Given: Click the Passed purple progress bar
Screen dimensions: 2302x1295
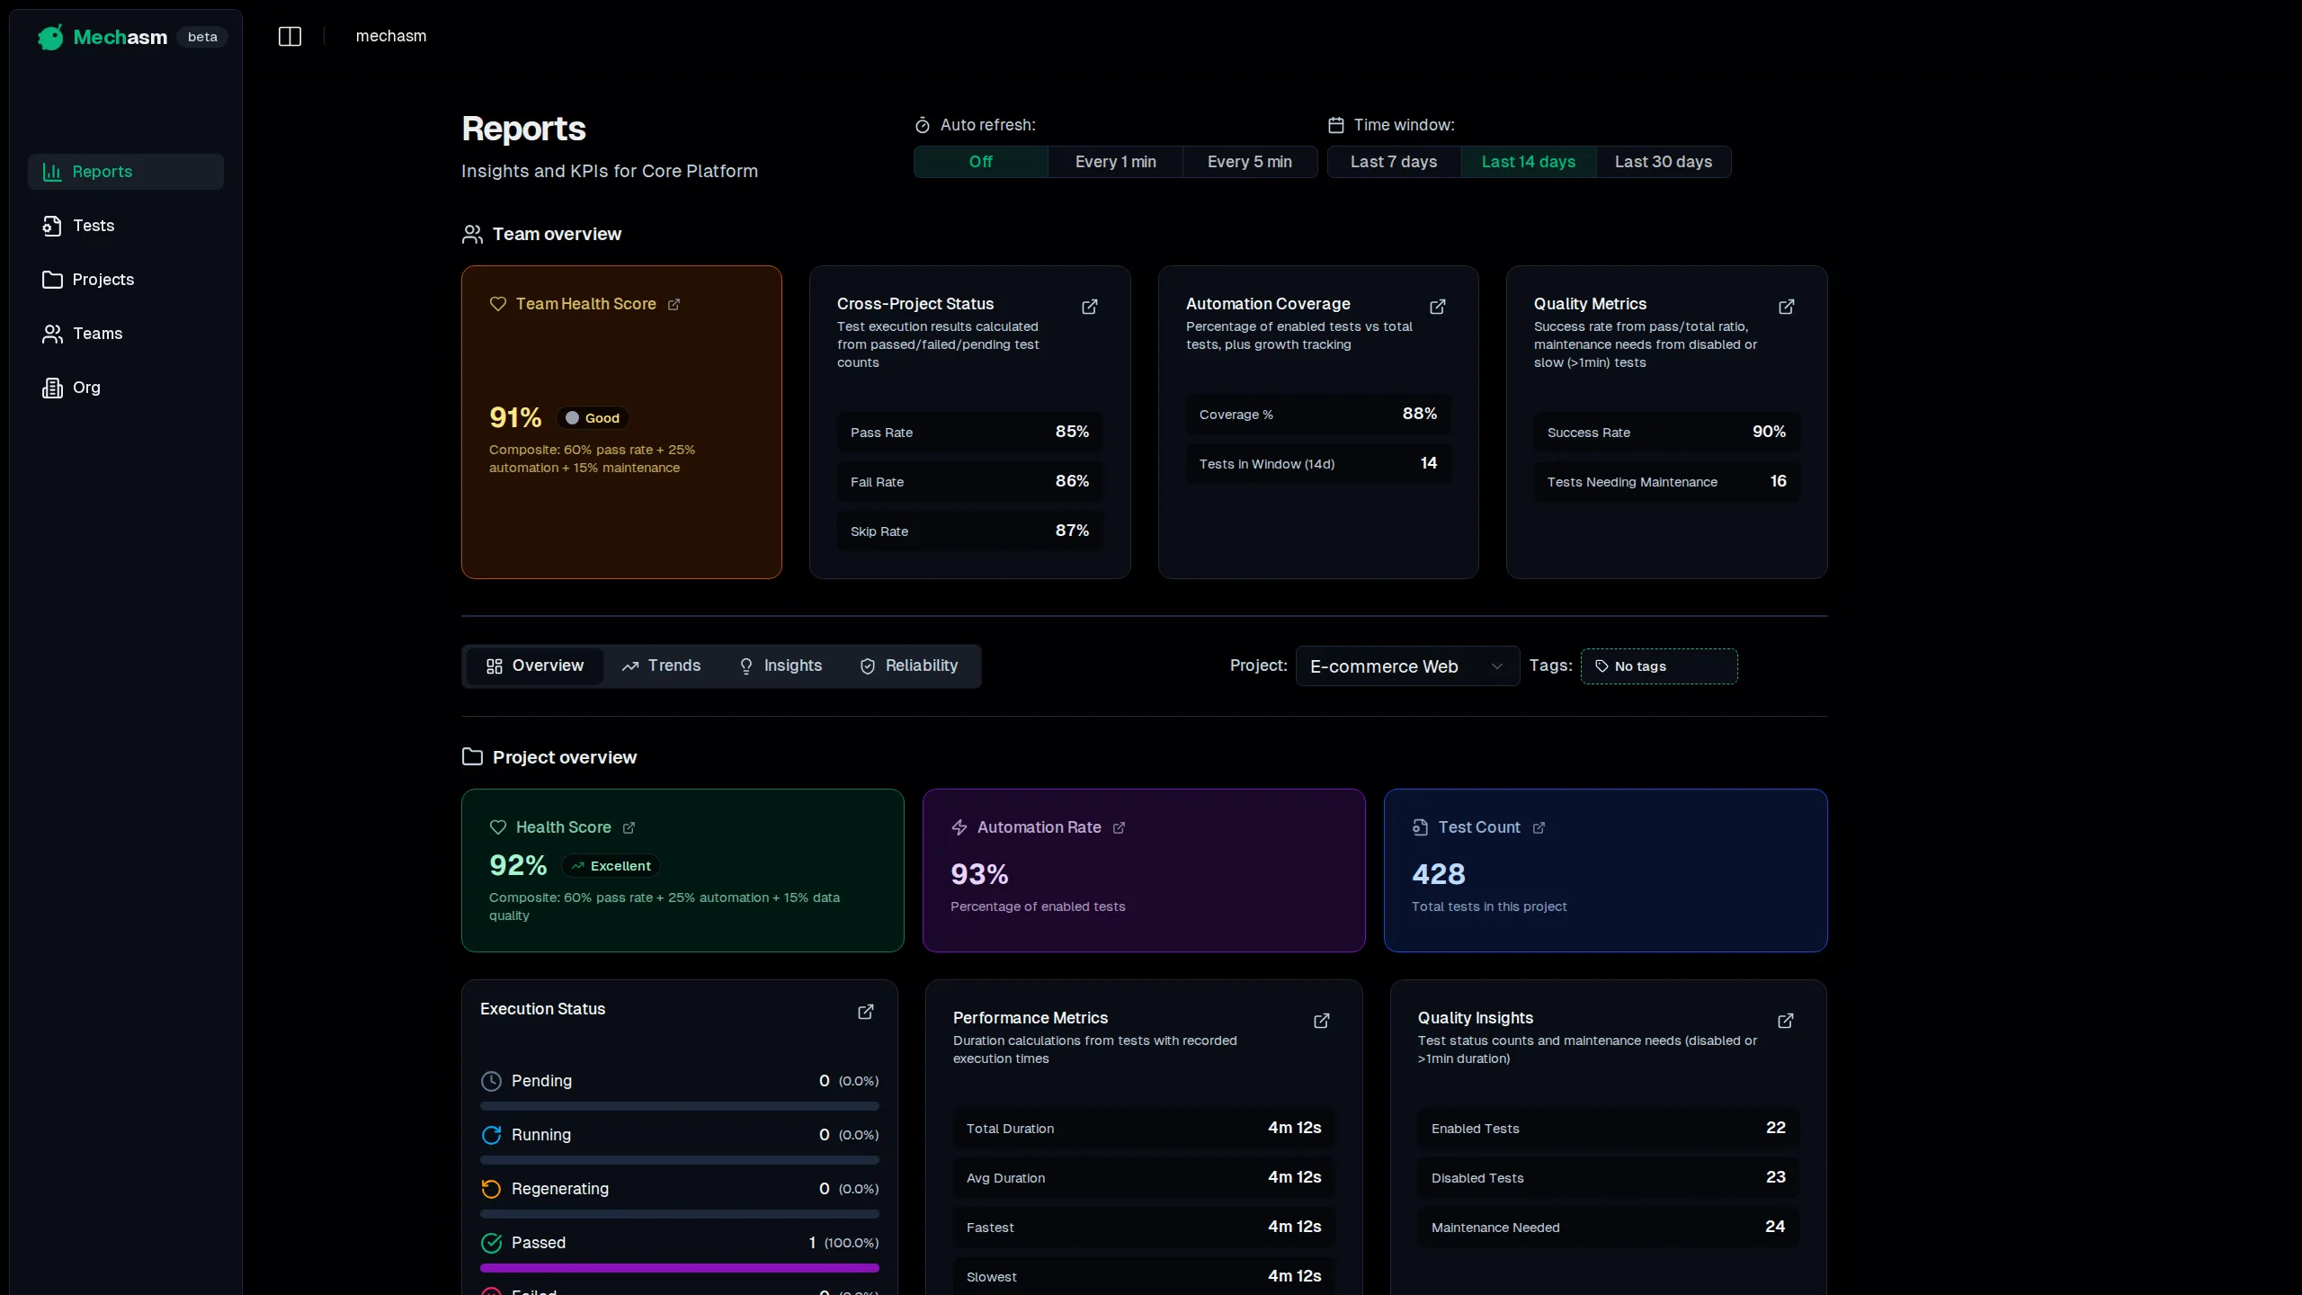Looking at the screenshot, I should coord(679,1268).
